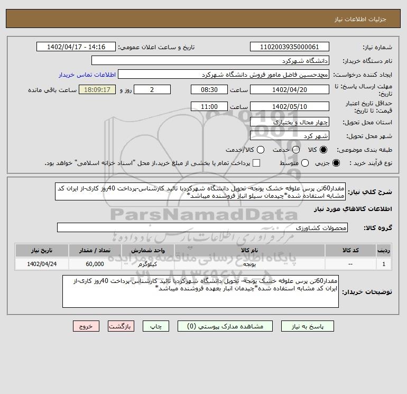Click the چاپ print button
Image resolution: width=407 pixels, height=394 pixels.
(156, 326)
